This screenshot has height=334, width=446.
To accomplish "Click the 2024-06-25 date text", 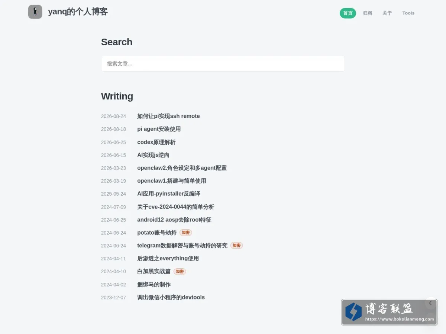I will pos(113,220).
